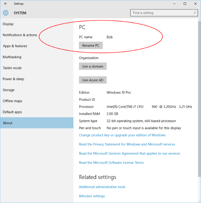Viewport: 201px width, 203px height.
Task: Open Offline maps settings
Action: point(12,101)
